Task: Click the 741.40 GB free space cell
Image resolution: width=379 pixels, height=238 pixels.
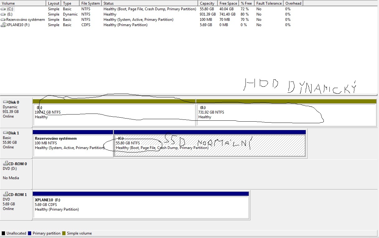Action: click(228, 14)
